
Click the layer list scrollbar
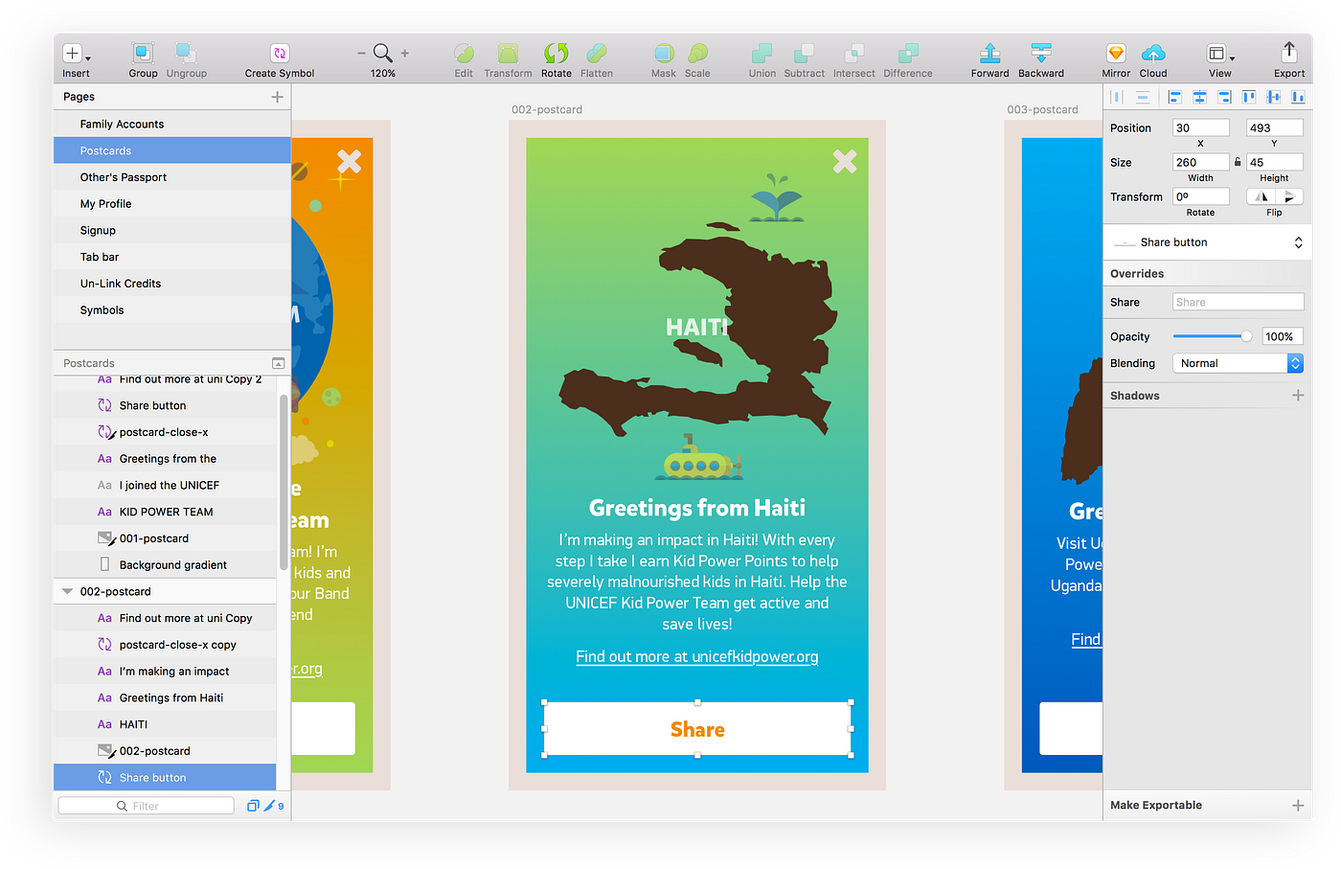click(284, 483)
